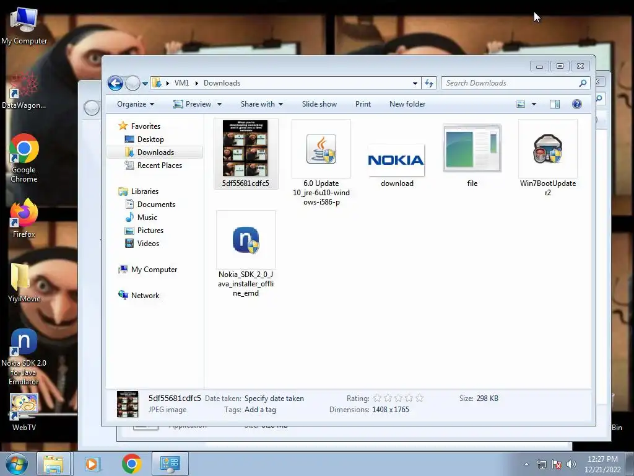This screenshot has width=634, height=476.
Task: Select the Java 6.0 Update 10 installer file
Action: tap(321, 163)
